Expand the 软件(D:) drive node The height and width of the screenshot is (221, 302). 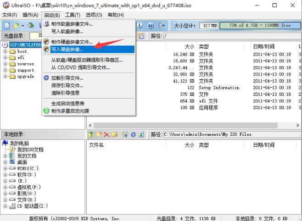5,175
